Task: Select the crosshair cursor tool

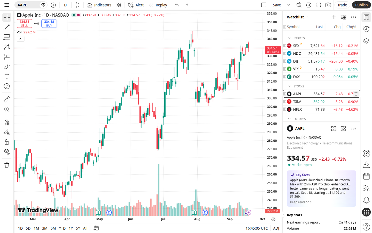Action: click(7, 17)
